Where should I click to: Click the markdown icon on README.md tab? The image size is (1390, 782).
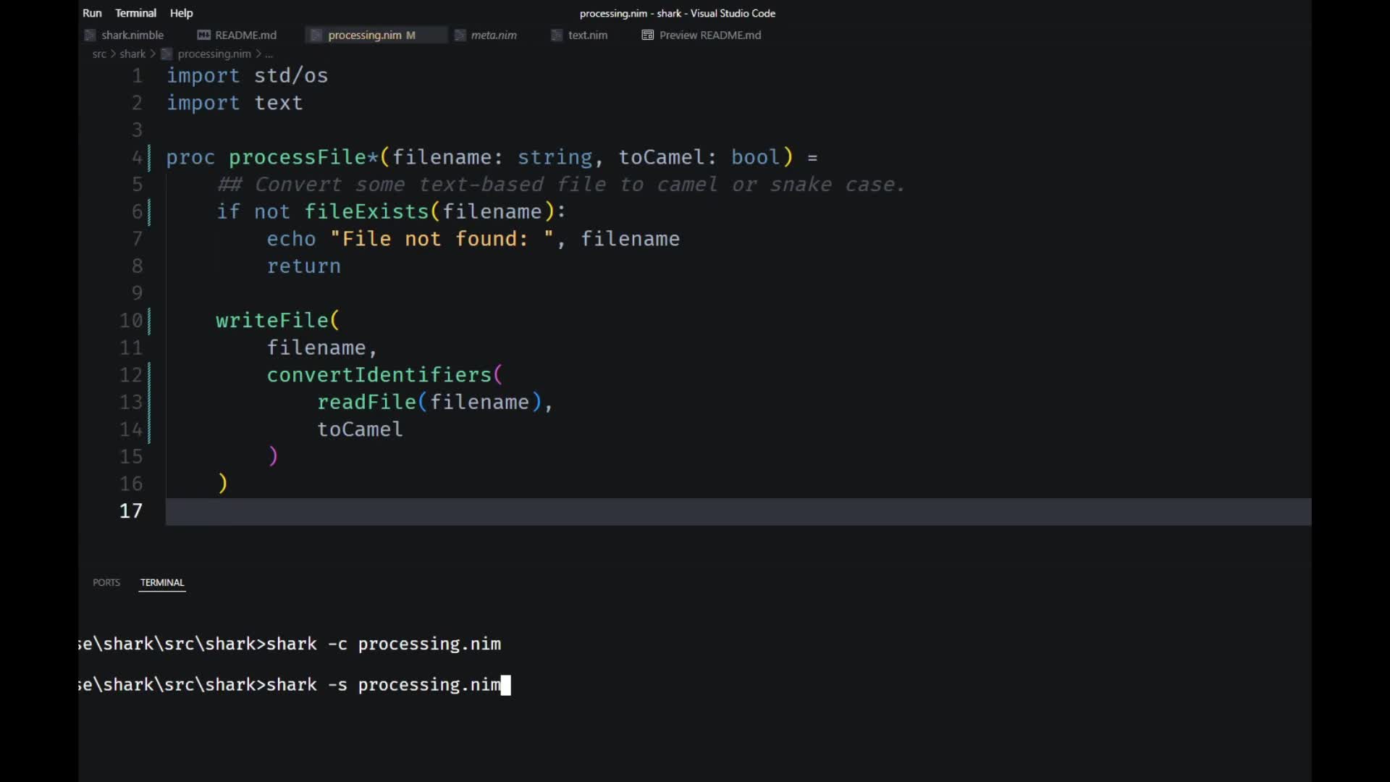coord(203,35)
